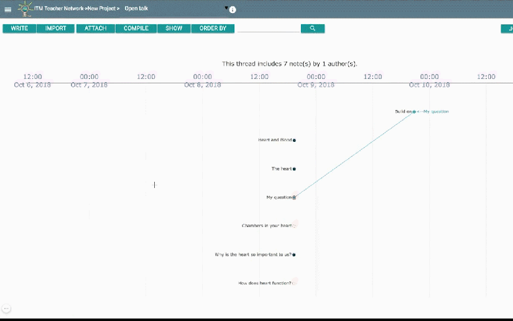Open the ORDER BY dropdown

pyautogui.click(x=213, y=29)
